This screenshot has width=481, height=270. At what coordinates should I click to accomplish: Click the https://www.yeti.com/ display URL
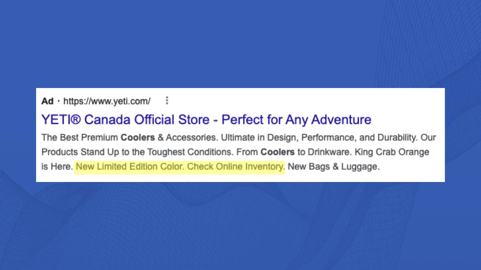107,101
